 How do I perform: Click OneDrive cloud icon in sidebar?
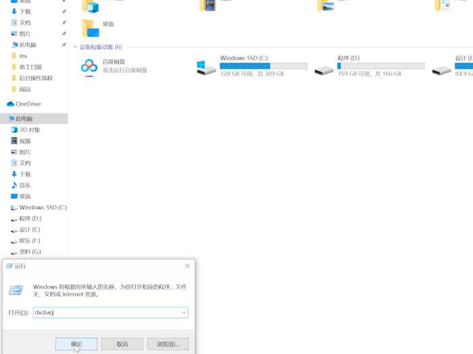pyautogui.click(x=10, y=104)
